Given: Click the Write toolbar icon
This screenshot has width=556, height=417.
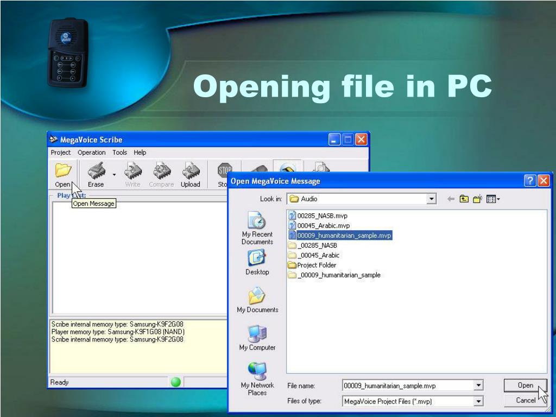Looking at the screenshot, I should [132, 175].
